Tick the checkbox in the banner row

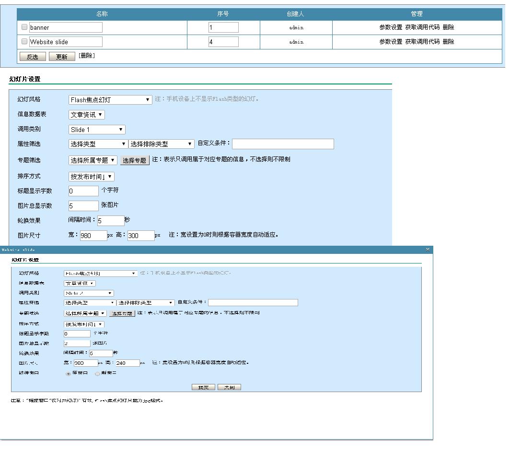(24, 27)
